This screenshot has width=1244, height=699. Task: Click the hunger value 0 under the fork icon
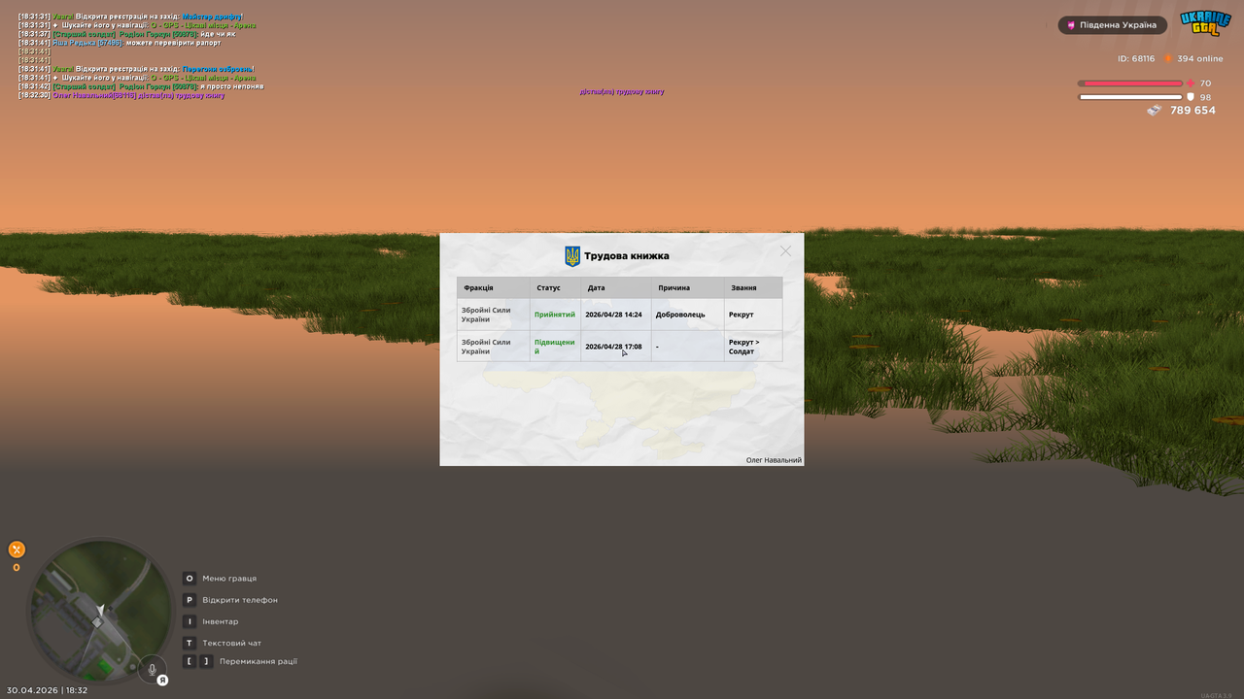(17, 568)
